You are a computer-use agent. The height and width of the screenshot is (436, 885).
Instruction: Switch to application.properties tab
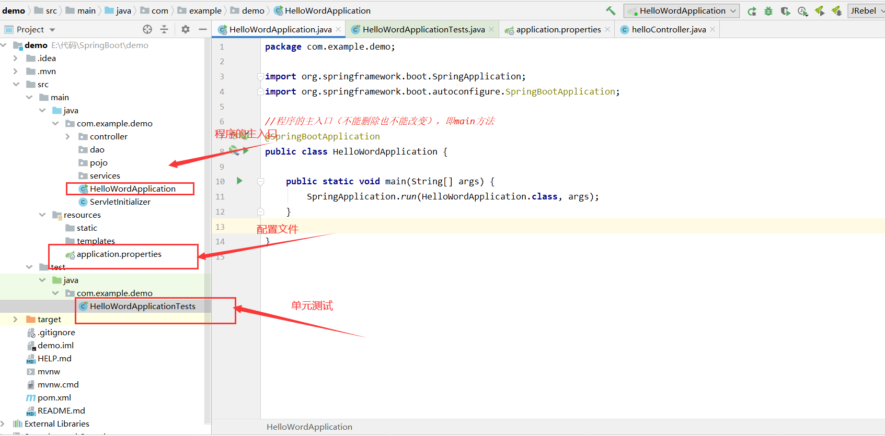click(x=558, y=30)
